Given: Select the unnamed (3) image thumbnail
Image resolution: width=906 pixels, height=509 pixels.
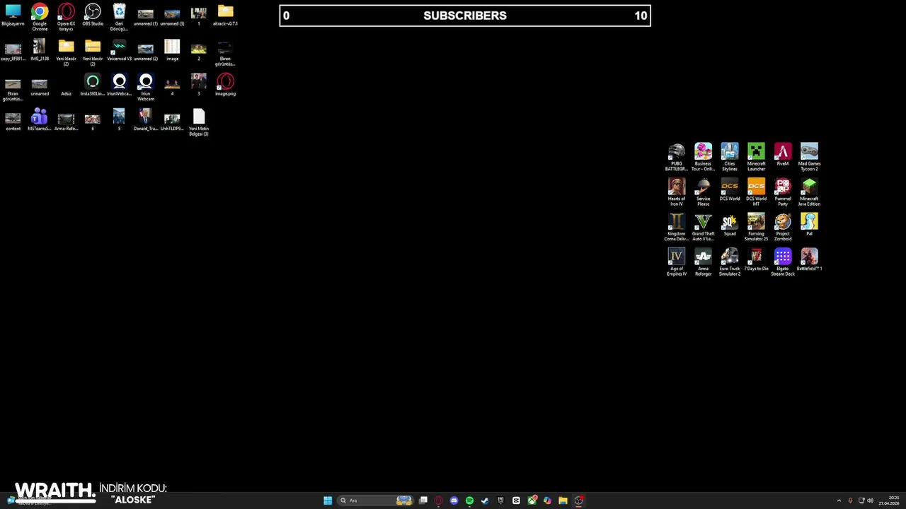Looking at the screenshot, I should (172, 17).
